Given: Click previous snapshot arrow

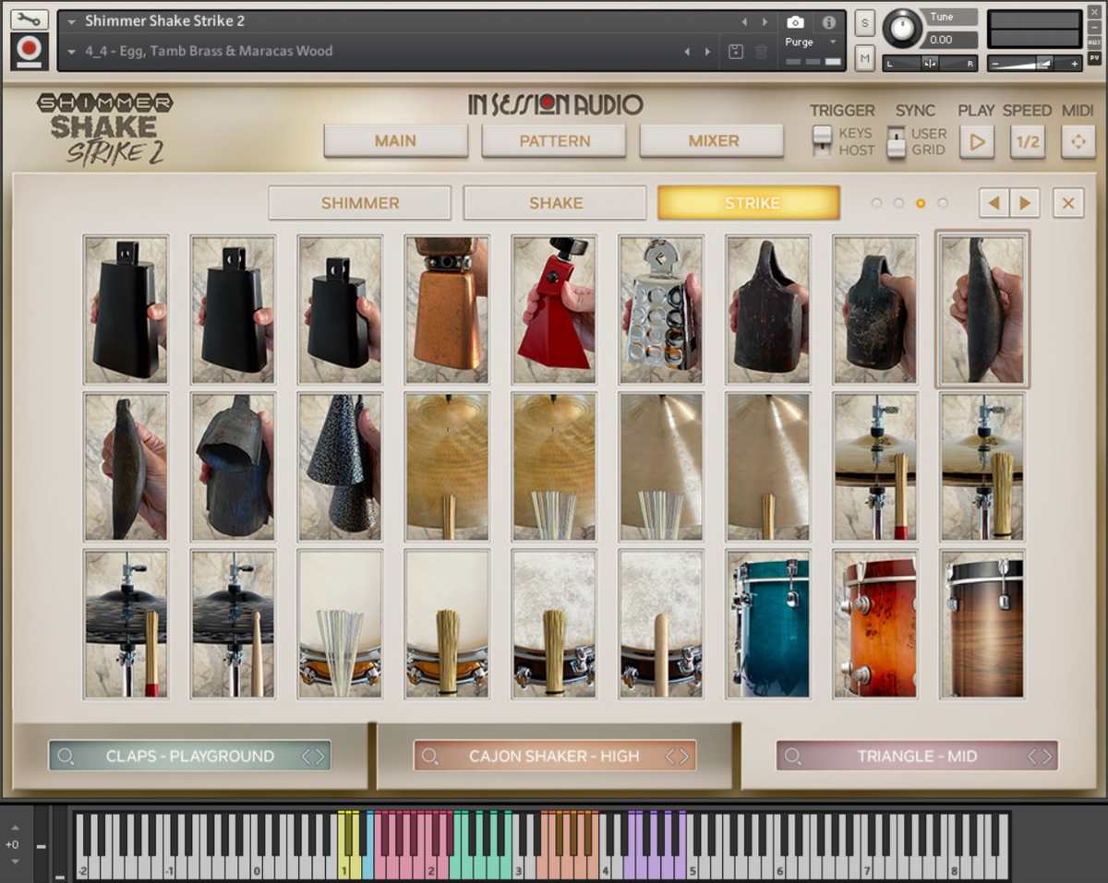Looking at the screenshot, I should tap(687, 52).
